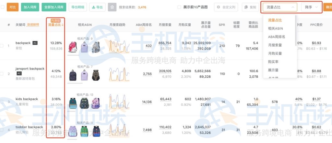Screen dimensions: 332x143
Task: Choose 展示量 in the dropdown list
Action: point(273,70)
